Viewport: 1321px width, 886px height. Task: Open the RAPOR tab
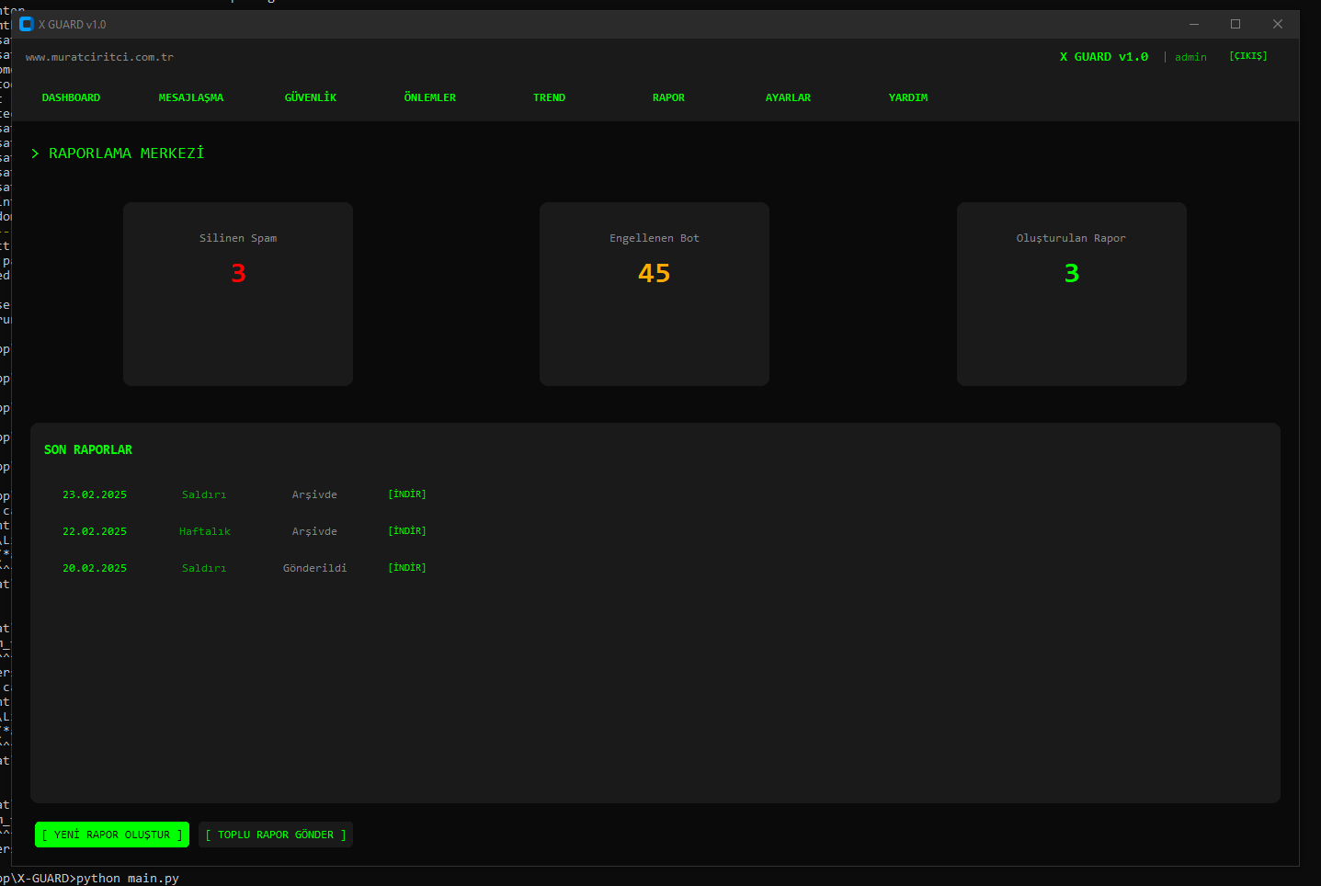pos(668,97)
